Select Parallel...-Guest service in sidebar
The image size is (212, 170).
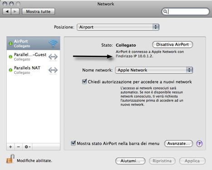33,57
